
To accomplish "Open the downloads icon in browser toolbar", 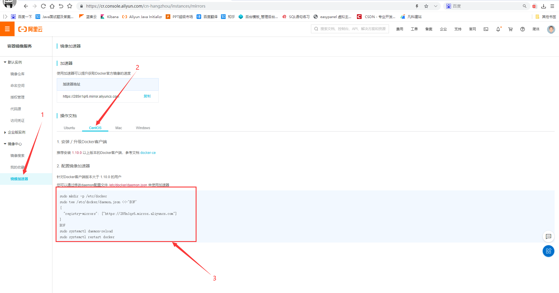I will tap(544, 6).
